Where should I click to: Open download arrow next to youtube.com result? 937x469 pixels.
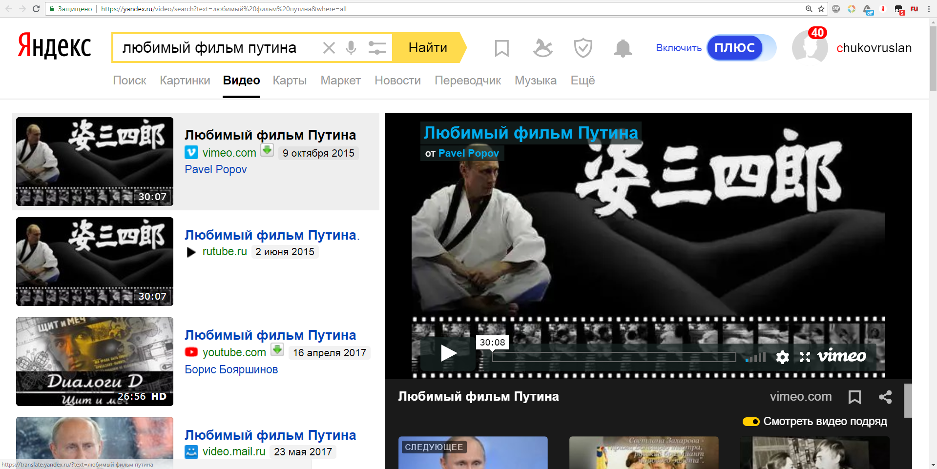point(277,349)
